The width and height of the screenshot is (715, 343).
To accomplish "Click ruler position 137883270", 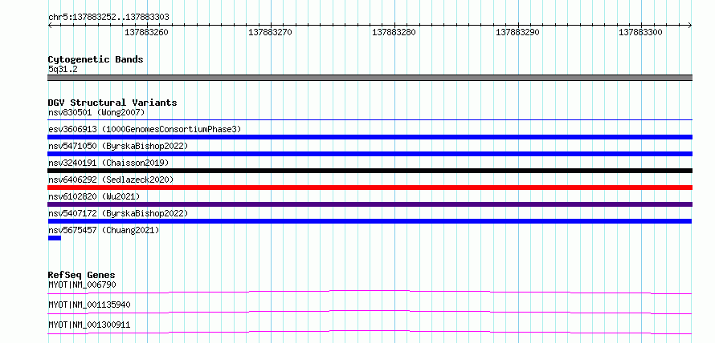I will pos(270,33).
